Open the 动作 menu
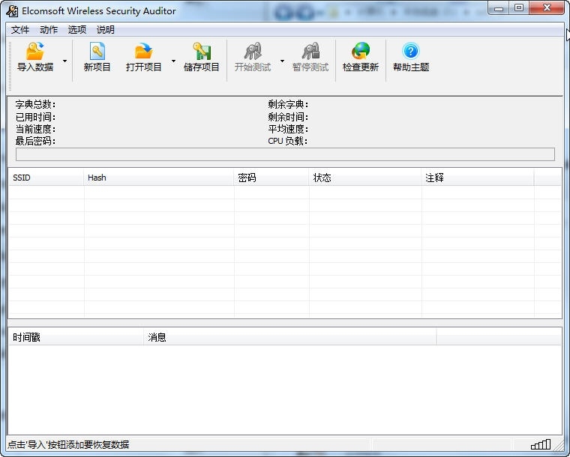 (49, 29)
